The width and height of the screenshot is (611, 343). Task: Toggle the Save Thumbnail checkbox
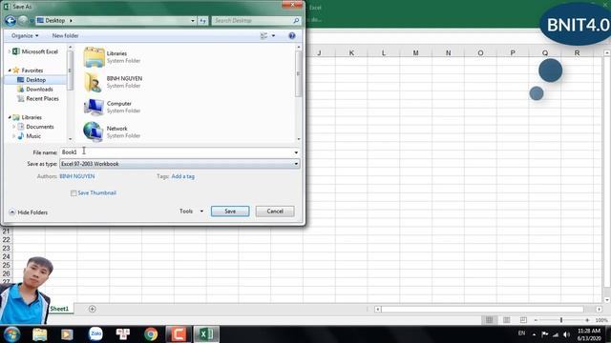pyautogui.click(x=74, y=193)
